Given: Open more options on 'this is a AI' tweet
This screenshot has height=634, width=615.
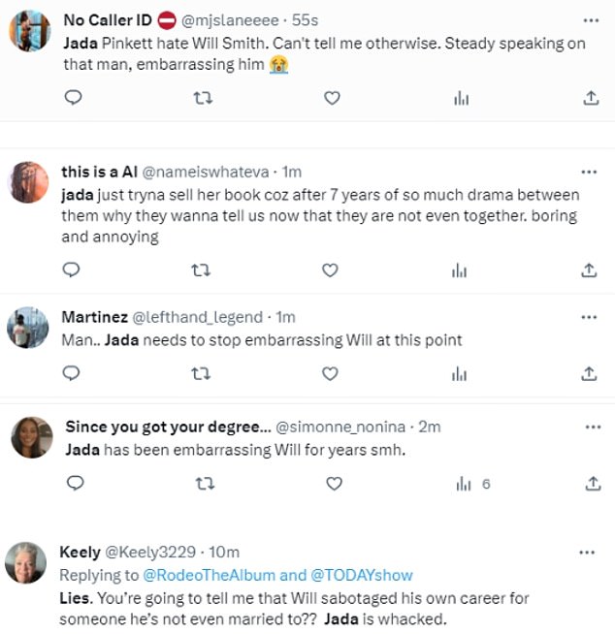Looking at the screenshot, I should tap(589, 172).
